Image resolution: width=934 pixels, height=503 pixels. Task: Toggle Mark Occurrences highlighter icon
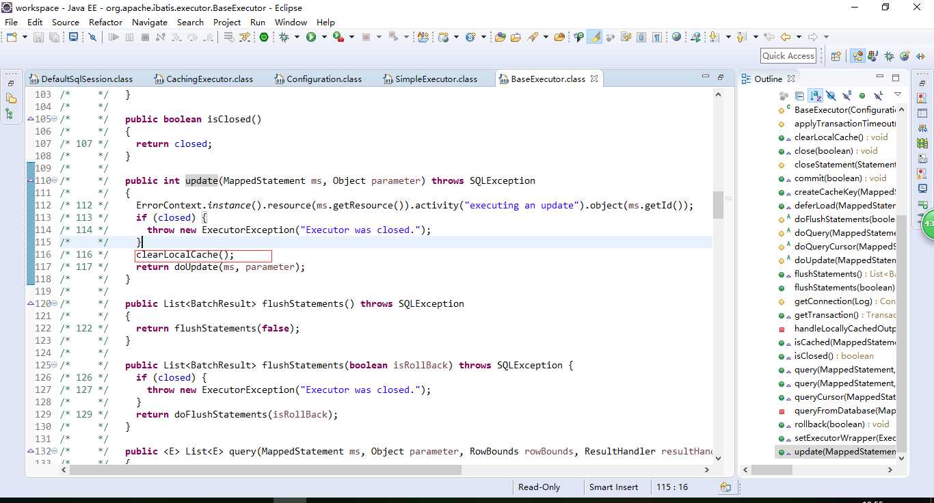[596, 37]
